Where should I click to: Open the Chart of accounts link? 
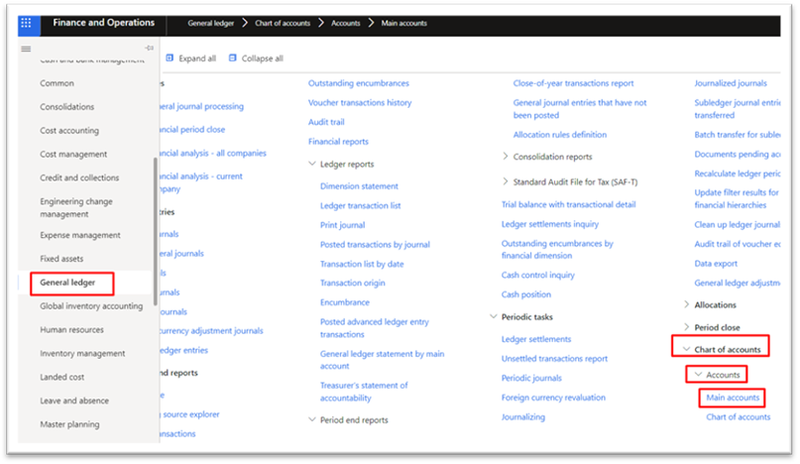coord(739,417)
